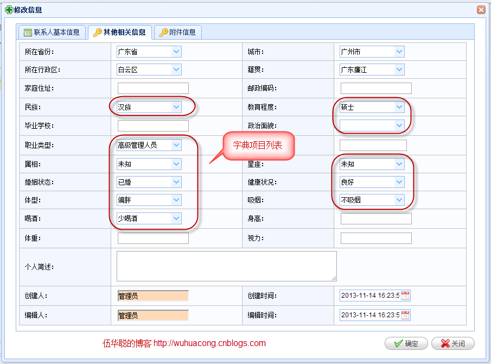Click the 编辑人 field showing 管理员

pyautogui.click(x=153, y=315)
